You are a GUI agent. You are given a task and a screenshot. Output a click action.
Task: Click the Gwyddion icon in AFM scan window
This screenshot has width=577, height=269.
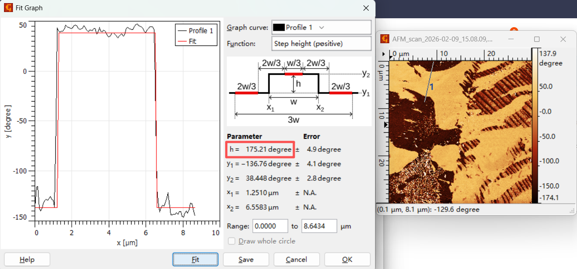click(x=384, y=39)
